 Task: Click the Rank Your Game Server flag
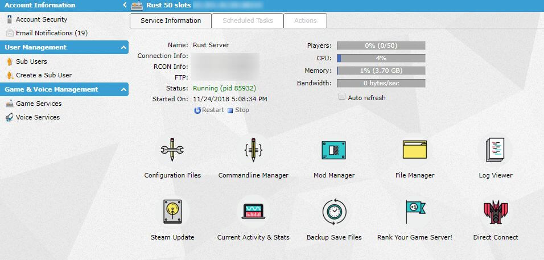point(414,212)
